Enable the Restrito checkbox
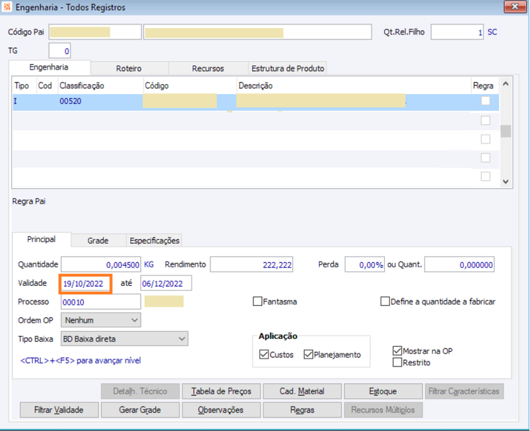The image size is (530, 431). click(x=398, y=362)
